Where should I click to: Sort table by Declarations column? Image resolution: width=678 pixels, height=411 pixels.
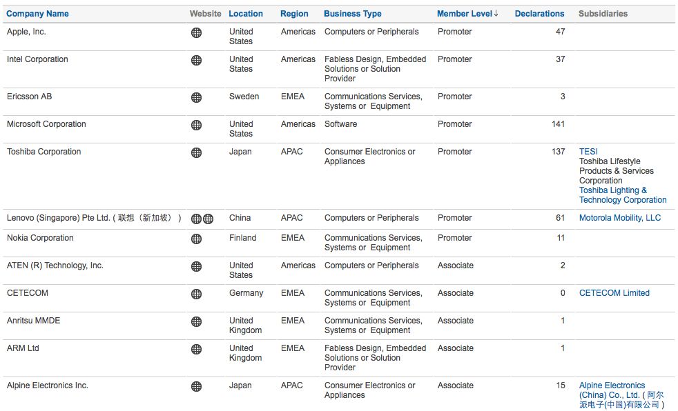[539, 13]
